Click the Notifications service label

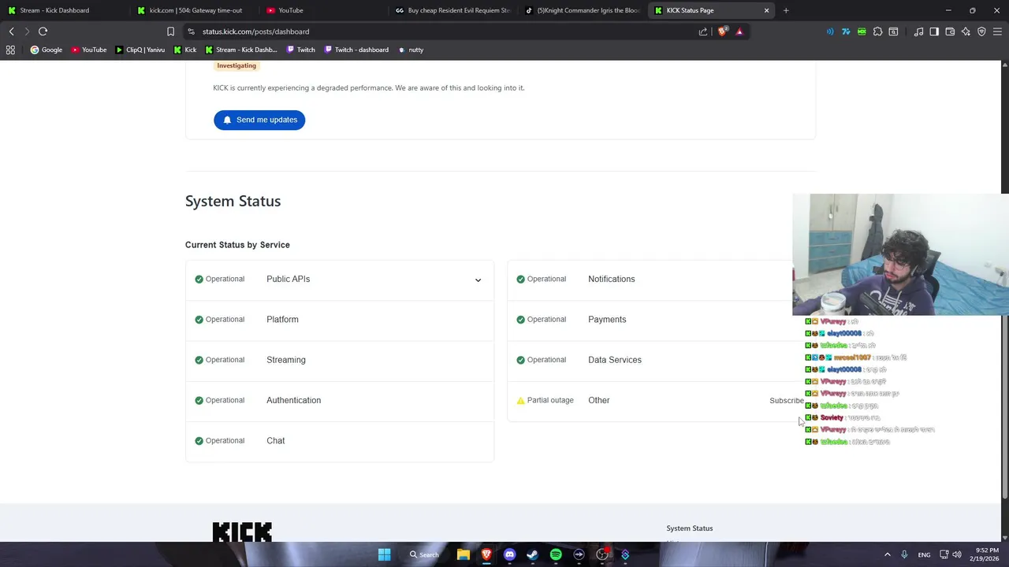(611, 279)
